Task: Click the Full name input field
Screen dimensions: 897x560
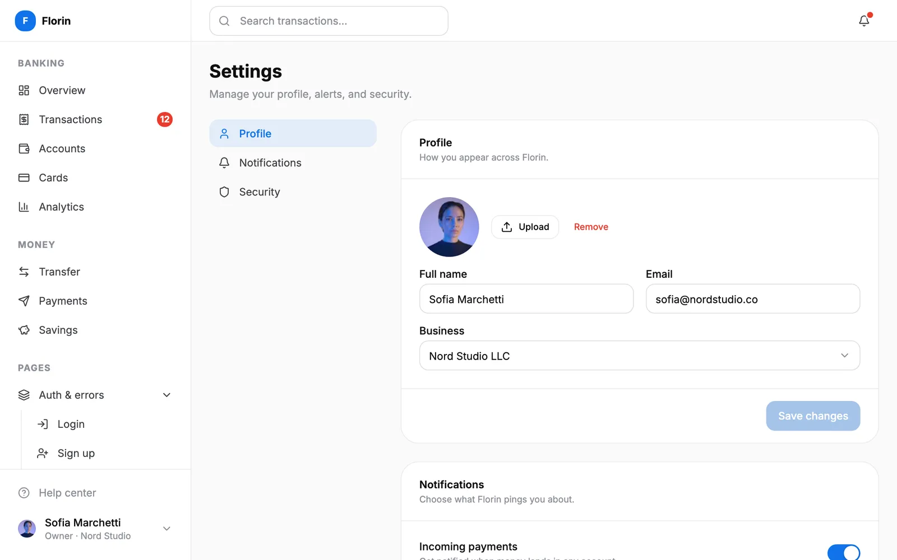Action: click(526, 298)
